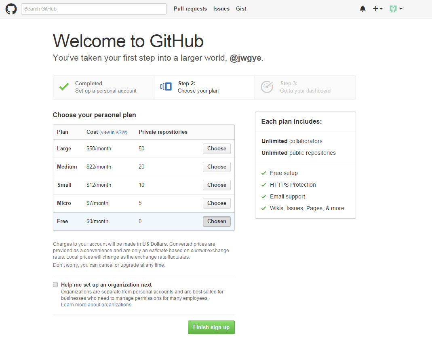Viewport: 432px width, 348px height.
Task: Click the green Completed checkmark icon
Action: click(x=64, y=87)
